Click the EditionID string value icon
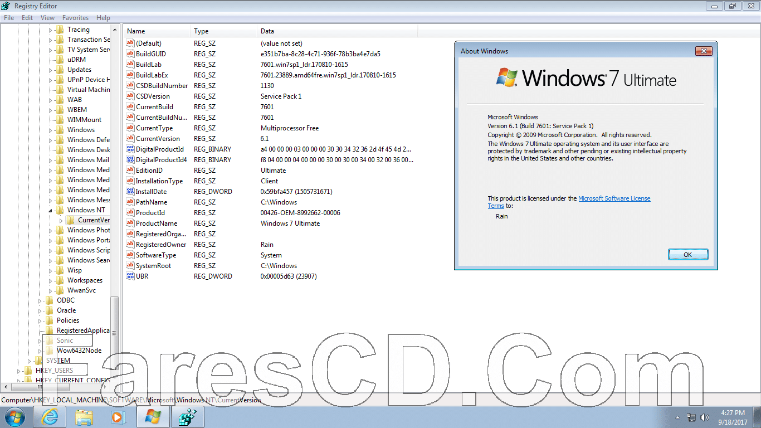This screenshot has height=428, width=761. click(x=130, y=171)
